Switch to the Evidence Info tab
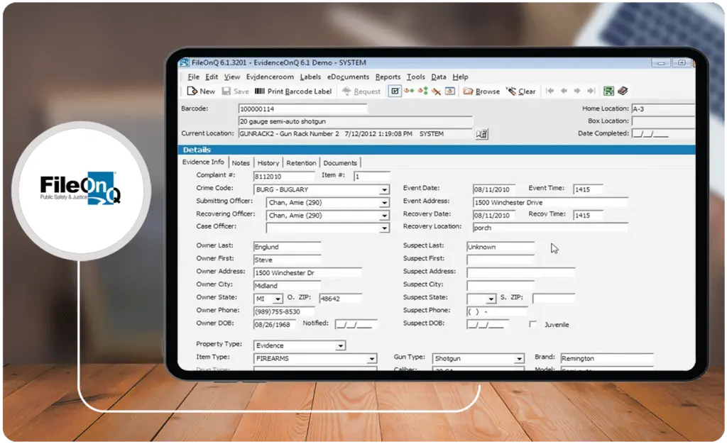 point(203,162)
